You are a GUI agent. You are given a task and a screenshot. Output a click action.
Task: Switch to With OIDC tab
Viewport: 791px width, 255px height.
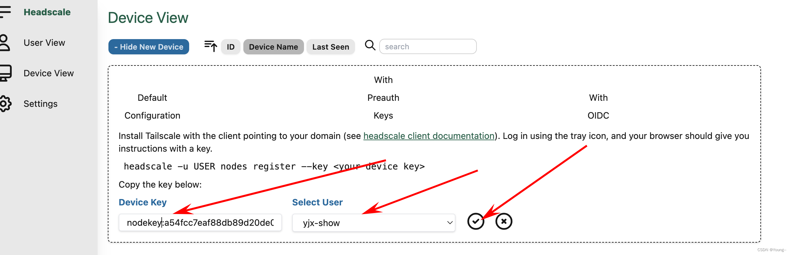point(598,107)
